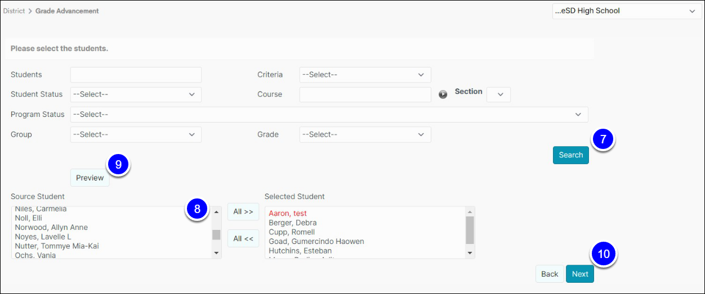Click the Next button

click(580, 274)
